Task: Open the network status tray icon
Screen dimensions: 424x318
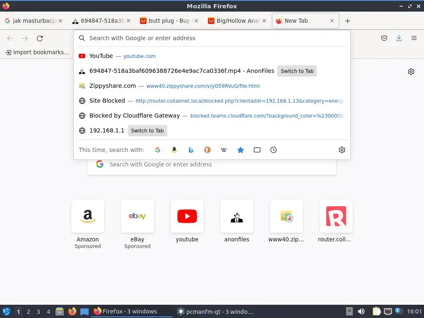Action: pos(388,311)
